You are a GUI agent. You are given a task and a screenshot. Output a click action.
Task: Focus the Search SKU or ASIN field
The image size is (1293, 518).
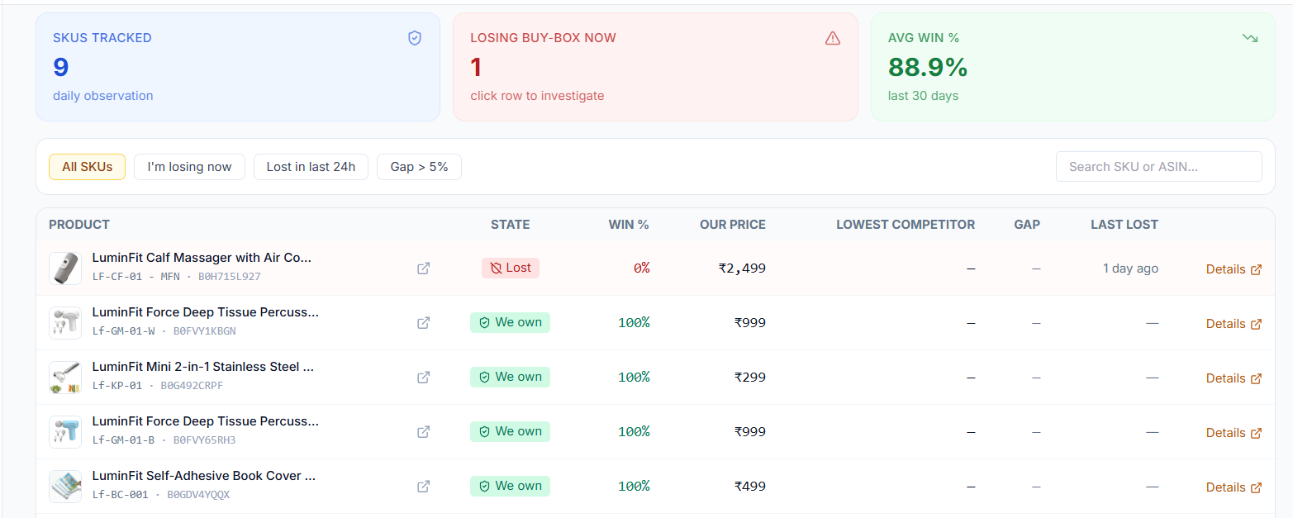click(x=1158, y=167)
